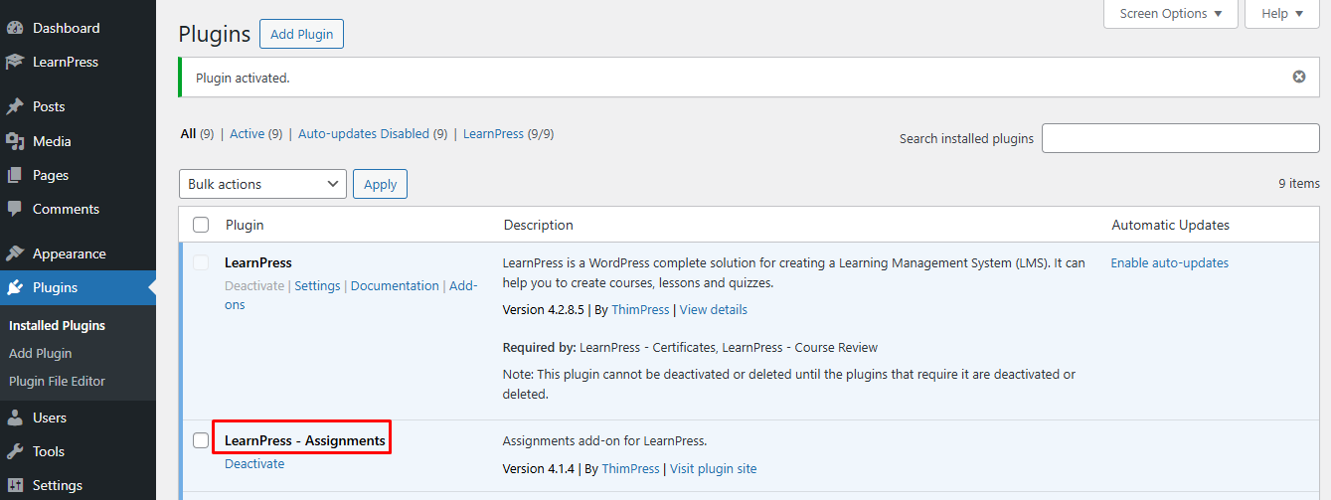Click Enable auto-updates link

coord(1170,262)
